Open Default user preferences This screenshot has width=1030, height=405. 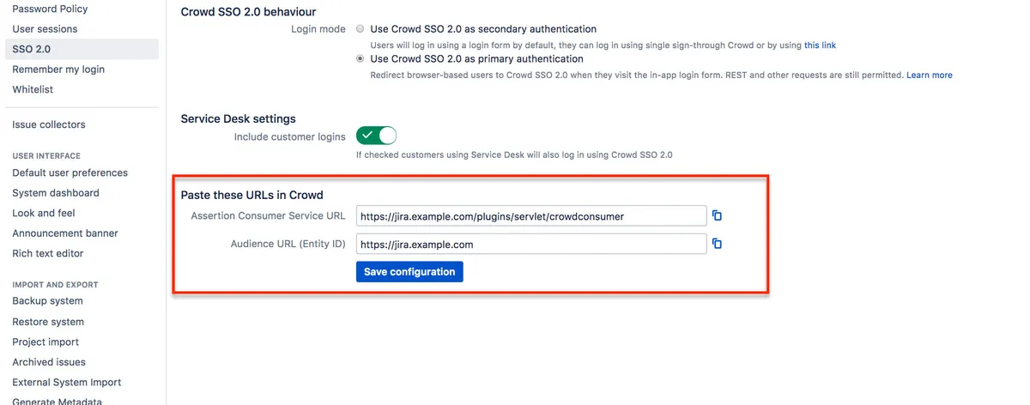pyautogui.click(x=70, y=172)
